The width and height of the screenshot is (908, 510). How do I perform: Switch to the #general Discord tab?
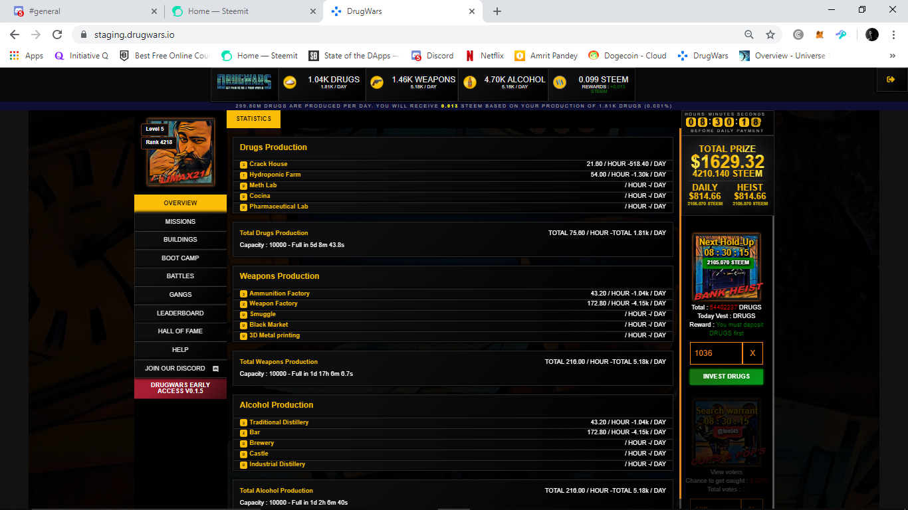point(80,11)
